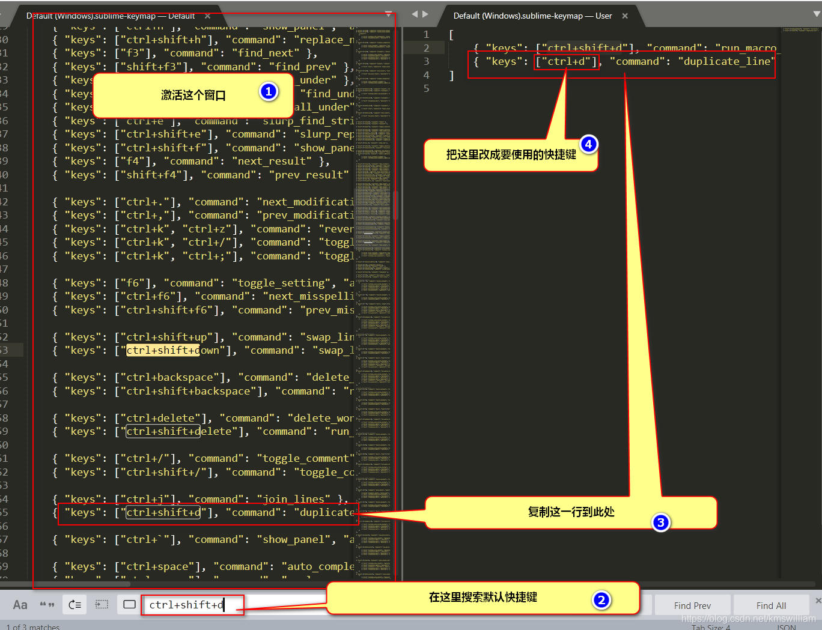Click the ctrl+k, ctrl+; toggle line

(203, 256)
